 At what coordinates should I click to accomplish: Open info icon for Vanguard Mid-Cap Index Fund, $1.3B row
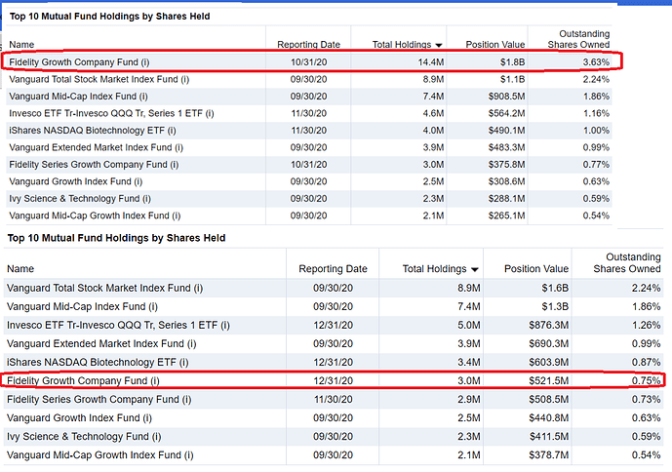click(153, 307)
